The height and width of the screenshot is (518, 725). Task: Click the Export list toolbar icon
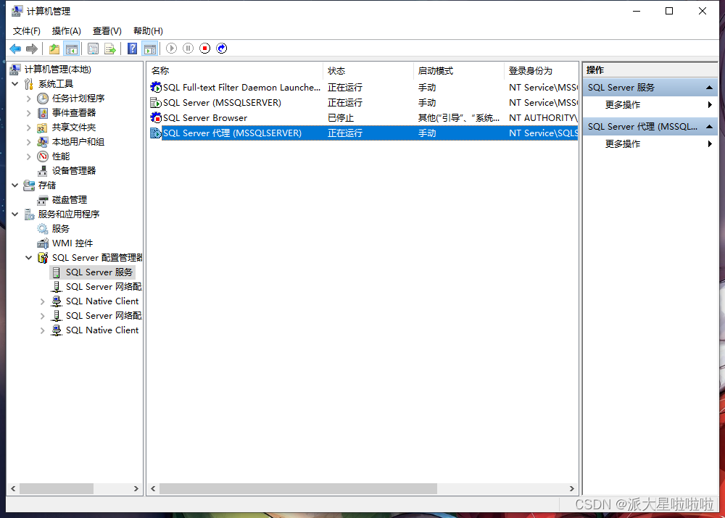pos(110,49)
